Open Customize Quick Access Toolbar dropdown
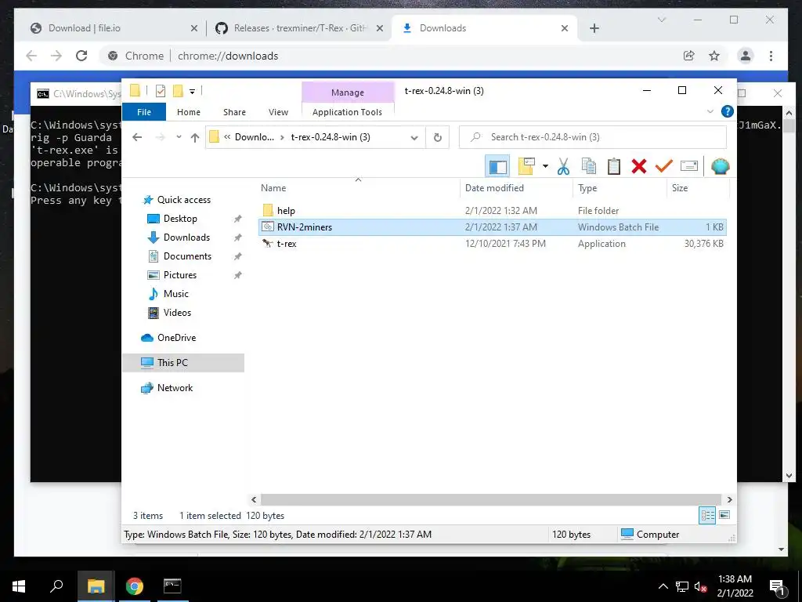802x602 pixels. point(193,92)
